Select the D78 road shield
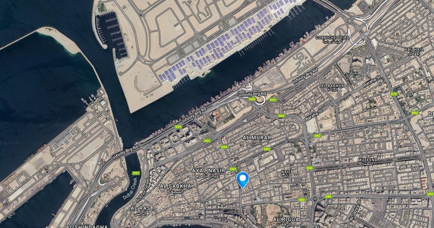Screen dimensions: 434x228 click(394, 94)
